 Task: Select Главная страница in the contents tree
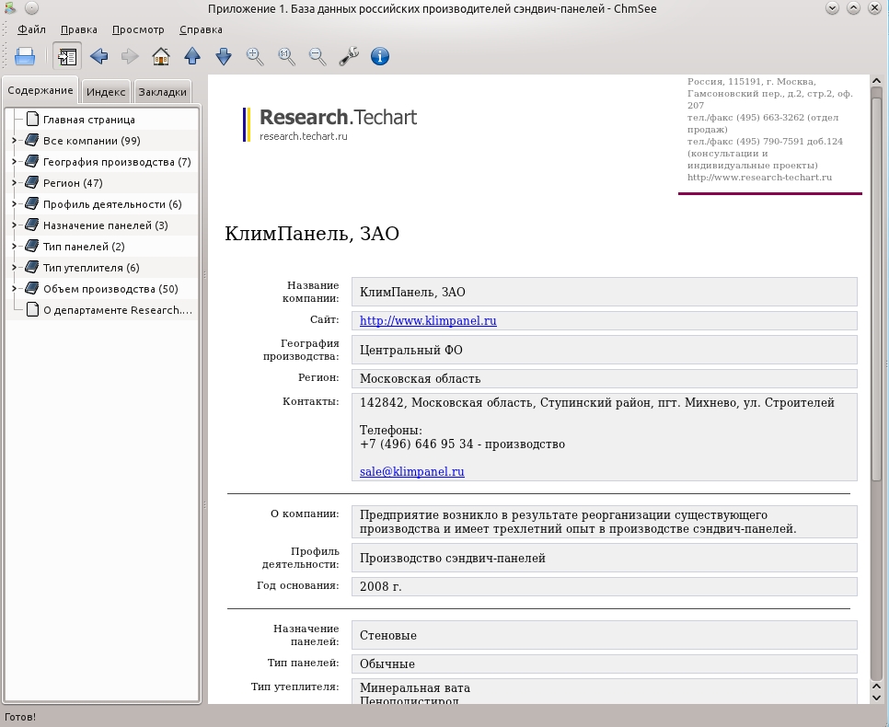(x=88, y=120)
